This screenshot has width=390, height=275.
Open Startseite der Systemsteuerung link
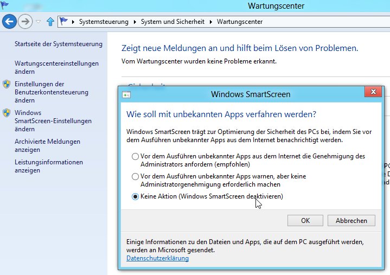coord(59,44)
